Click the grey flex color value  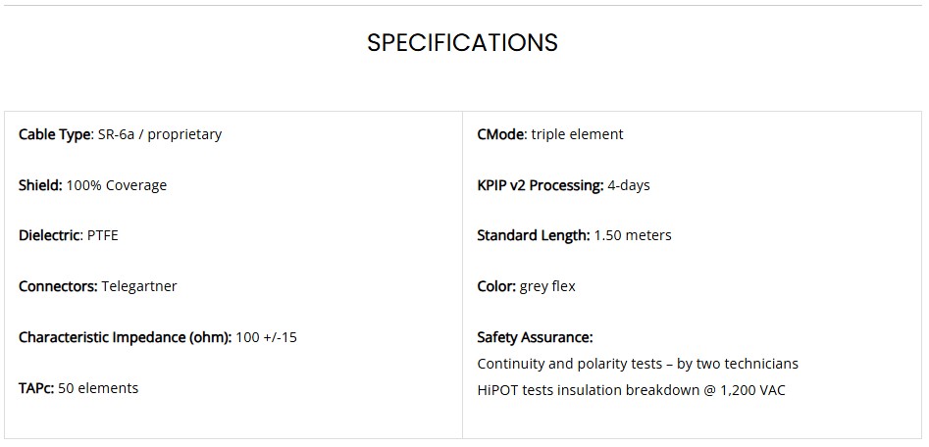tap(547, 286)
